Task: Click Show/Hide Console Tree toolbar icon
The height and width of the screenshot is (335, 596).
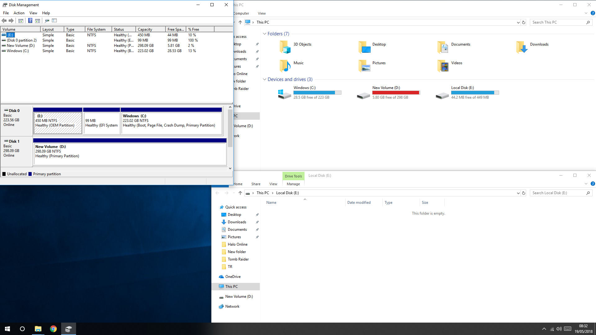Action: click(x=21, y=20)
